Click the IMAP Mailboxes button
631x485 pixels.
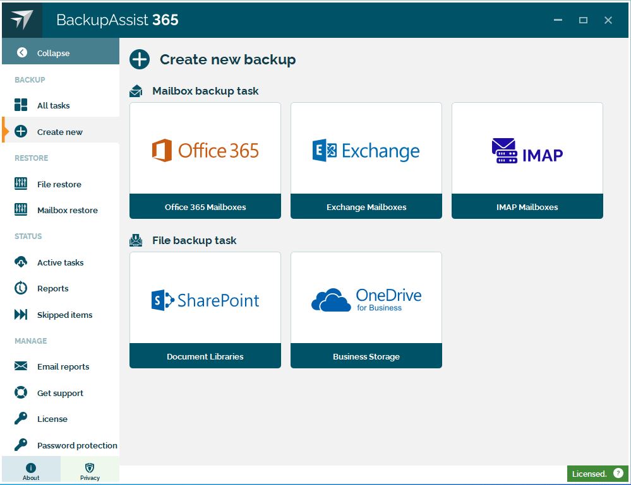pyautogui.click(x=527, y=206)
